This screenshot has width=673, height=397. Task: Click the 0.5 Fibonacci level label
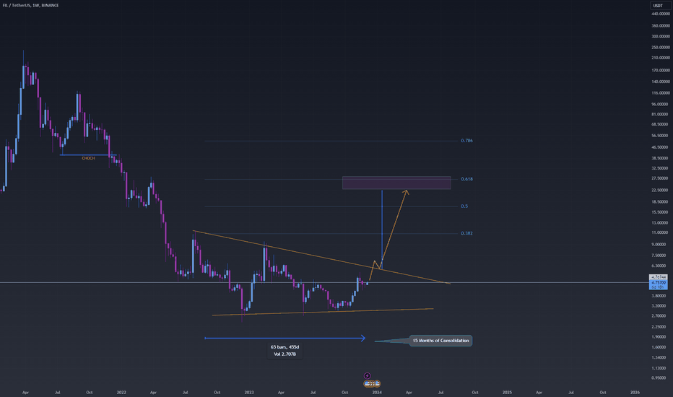click(464, 206)
